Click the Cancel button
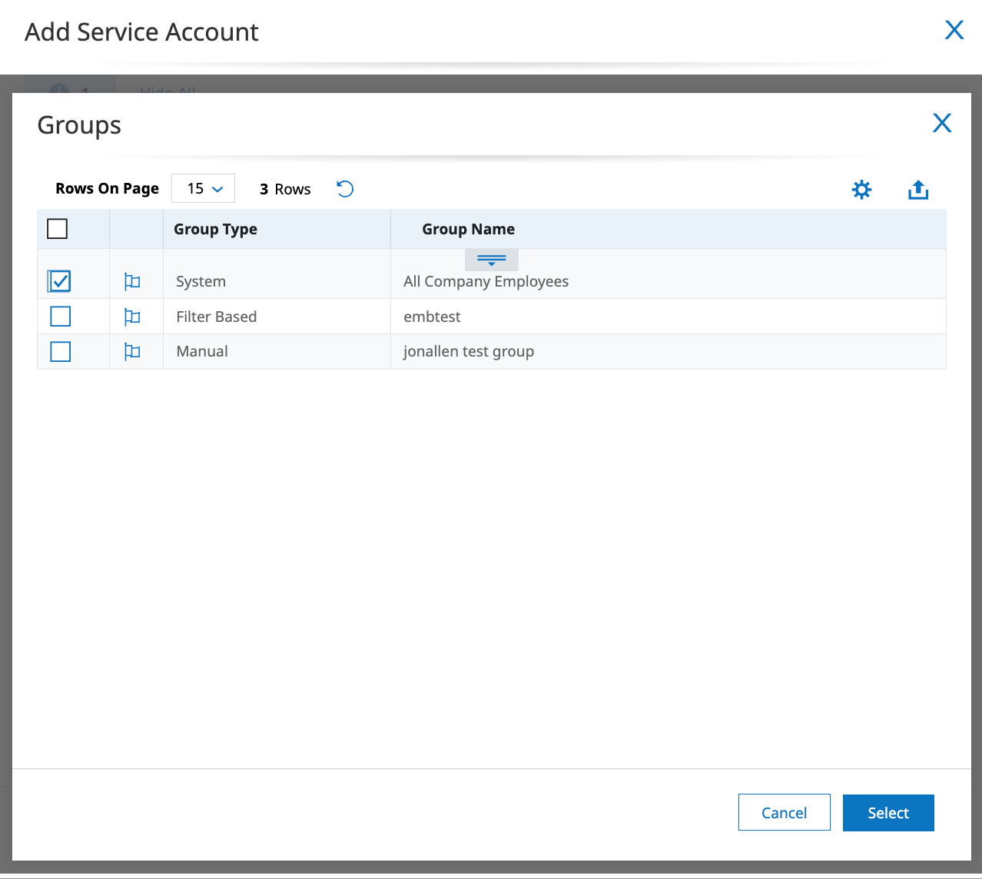 point(785,812)
